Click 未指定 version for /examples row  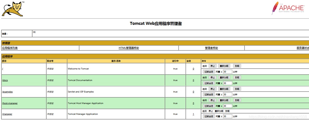click(50, 92)
